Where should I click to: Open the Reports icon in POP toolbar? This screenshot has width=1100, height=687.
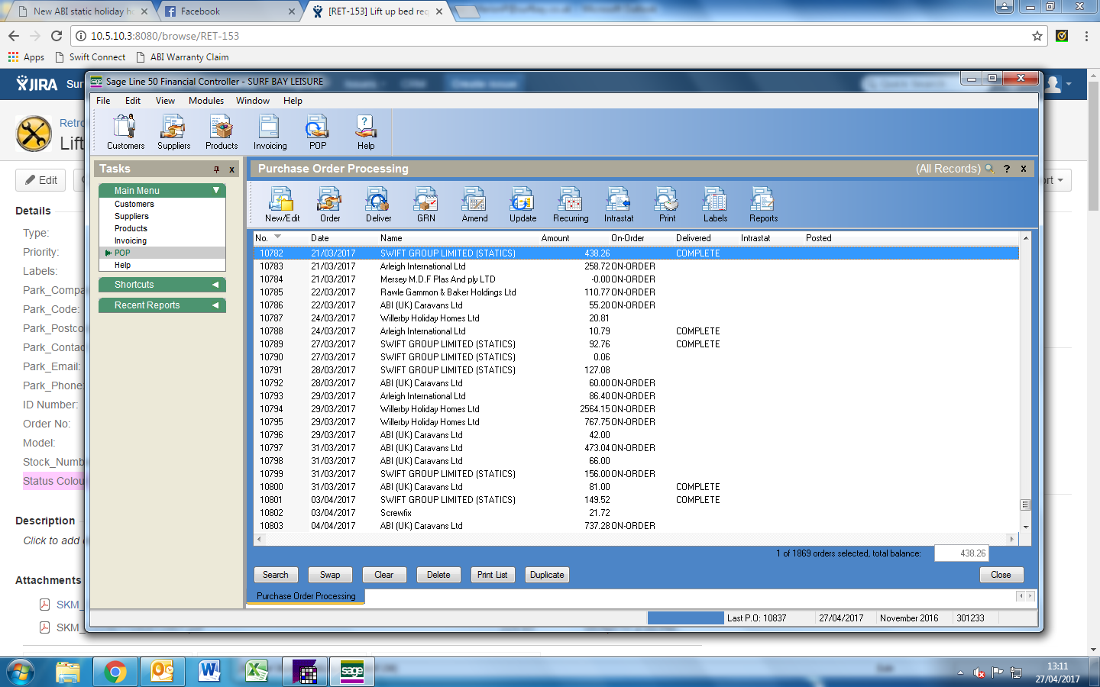(763, 205)
